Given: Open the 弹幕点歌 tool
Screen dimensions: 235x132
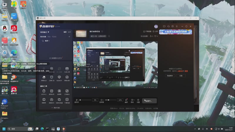Looking at the screenshot, I should pos(67,78).
